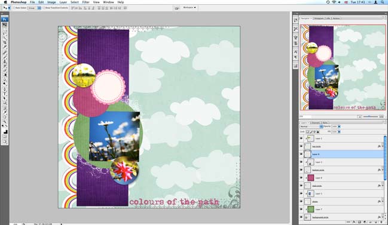Hide the pink thumbnail layer via eye icon
The width and height of the screenshot is (388, 225).
point(301,178)
